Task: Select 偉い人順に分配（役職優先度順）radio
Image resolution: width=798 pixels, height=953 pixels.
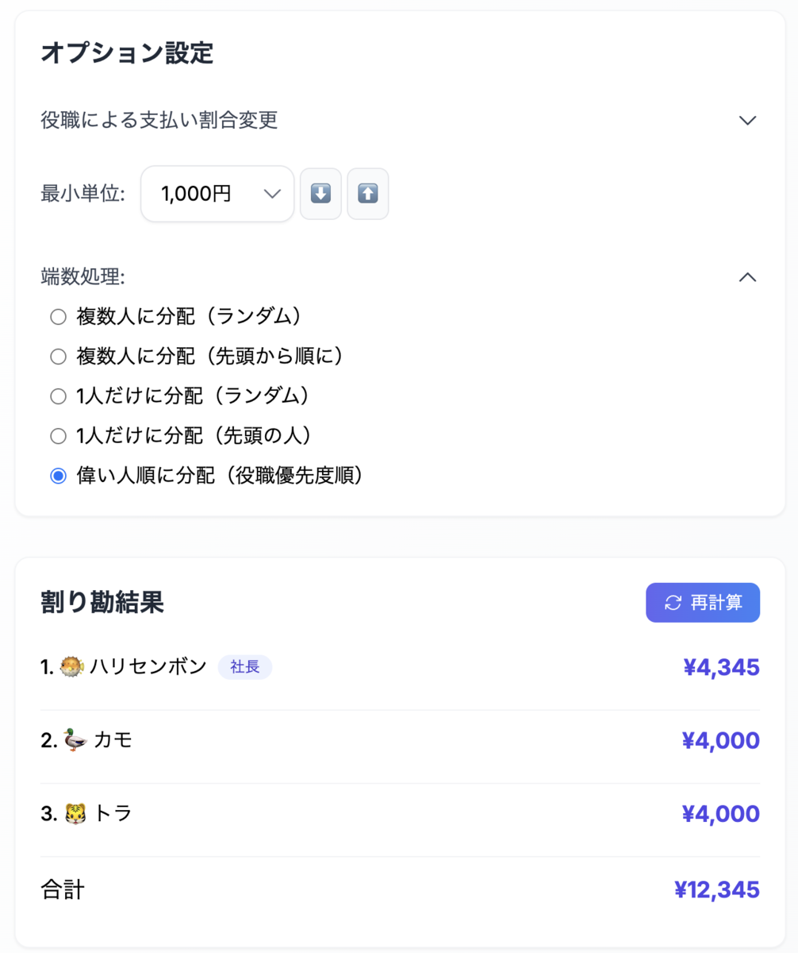Action: (58, 476)
